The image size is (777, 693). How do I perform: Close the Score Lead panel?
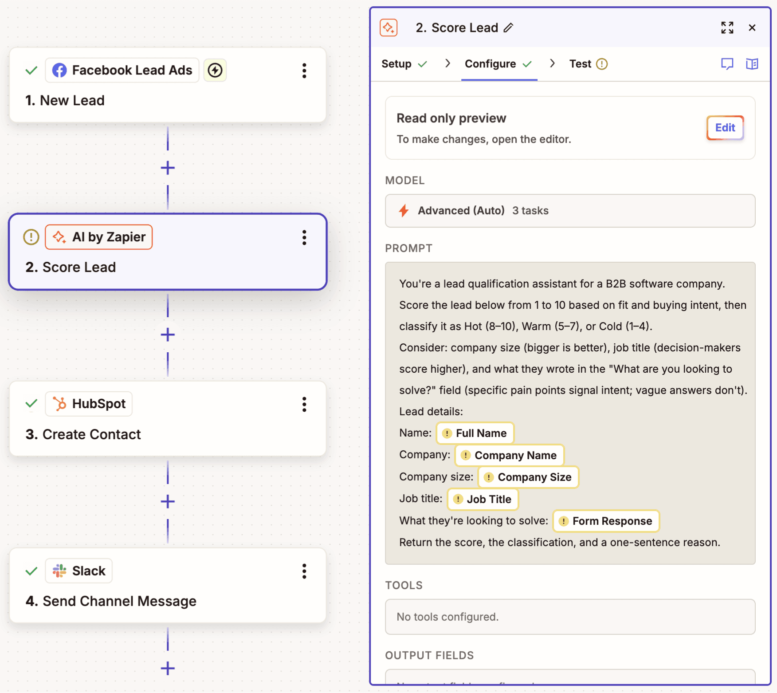click(752, 28)
